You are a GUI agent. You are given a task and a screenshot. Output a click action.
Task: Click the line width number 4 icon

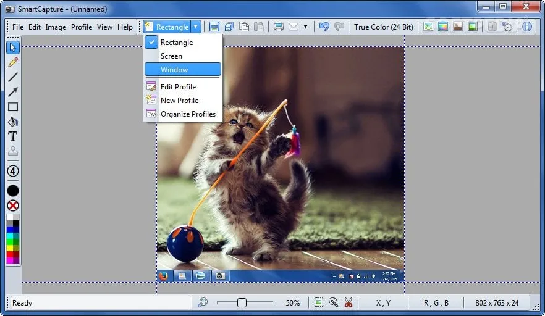(x=13, y=171)
